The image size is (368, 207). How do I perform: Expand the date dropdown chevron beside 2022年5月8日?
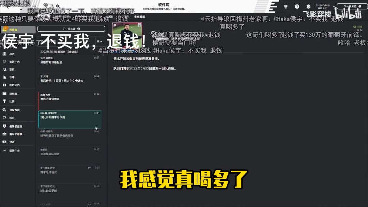point(334,6)
